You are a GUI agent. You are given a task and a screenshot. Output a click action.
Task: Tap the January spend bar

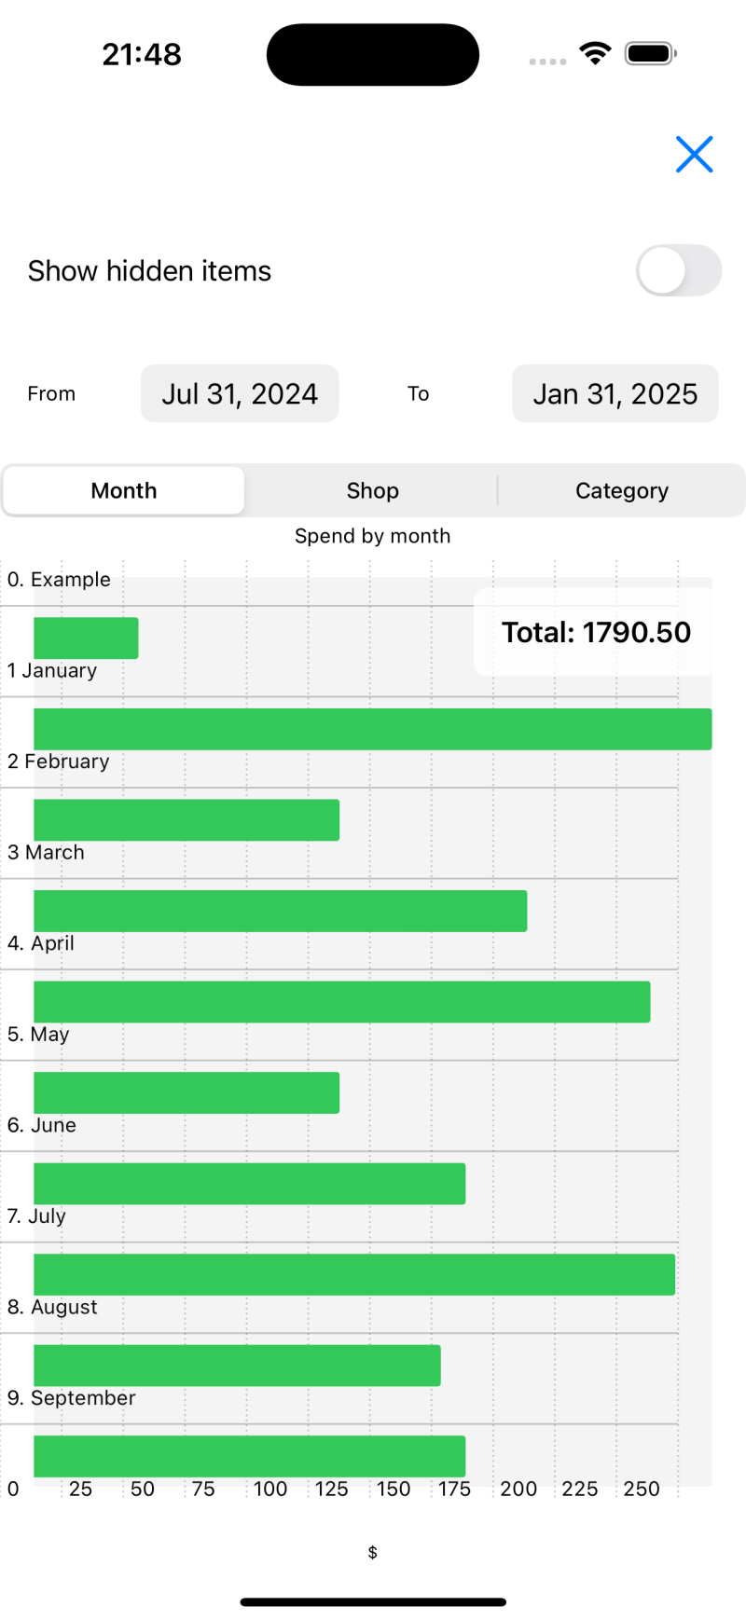point(372,729)
